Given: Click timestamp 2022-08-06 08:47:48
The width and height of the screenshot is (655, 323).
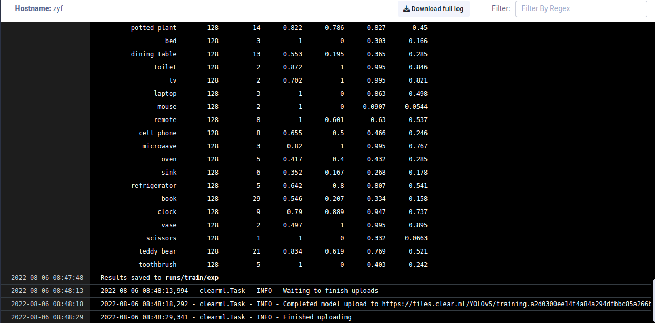Looking at the screenshot, I should coord(47,278).
